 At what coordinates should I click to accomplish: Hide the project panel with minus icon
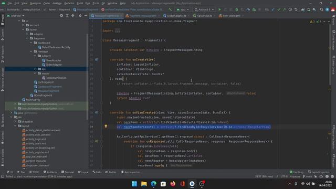click(x=86, y=16)
